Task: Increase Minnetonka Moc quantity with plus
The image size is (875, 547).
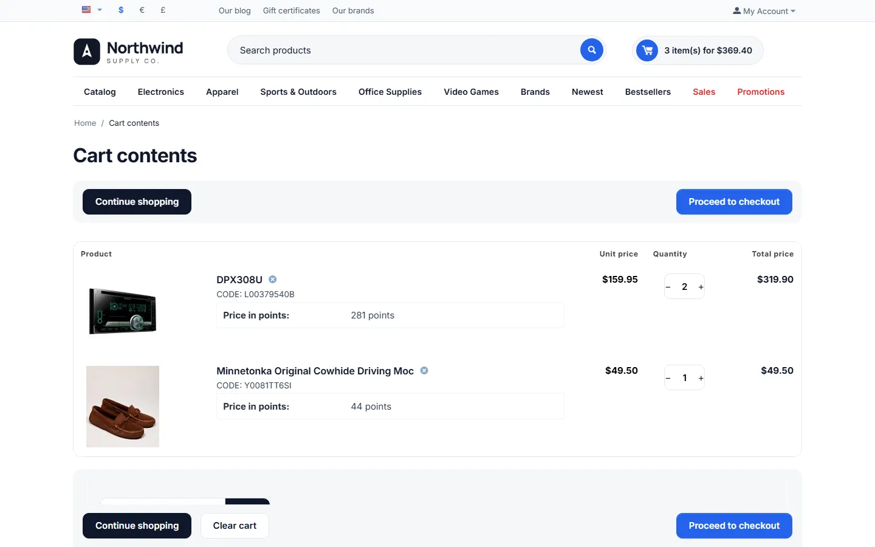Action: coord(701,378)
